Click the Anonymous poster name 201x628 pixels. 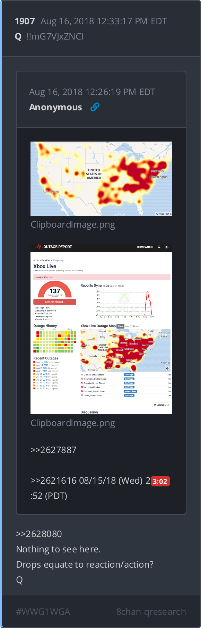[55, 107]
